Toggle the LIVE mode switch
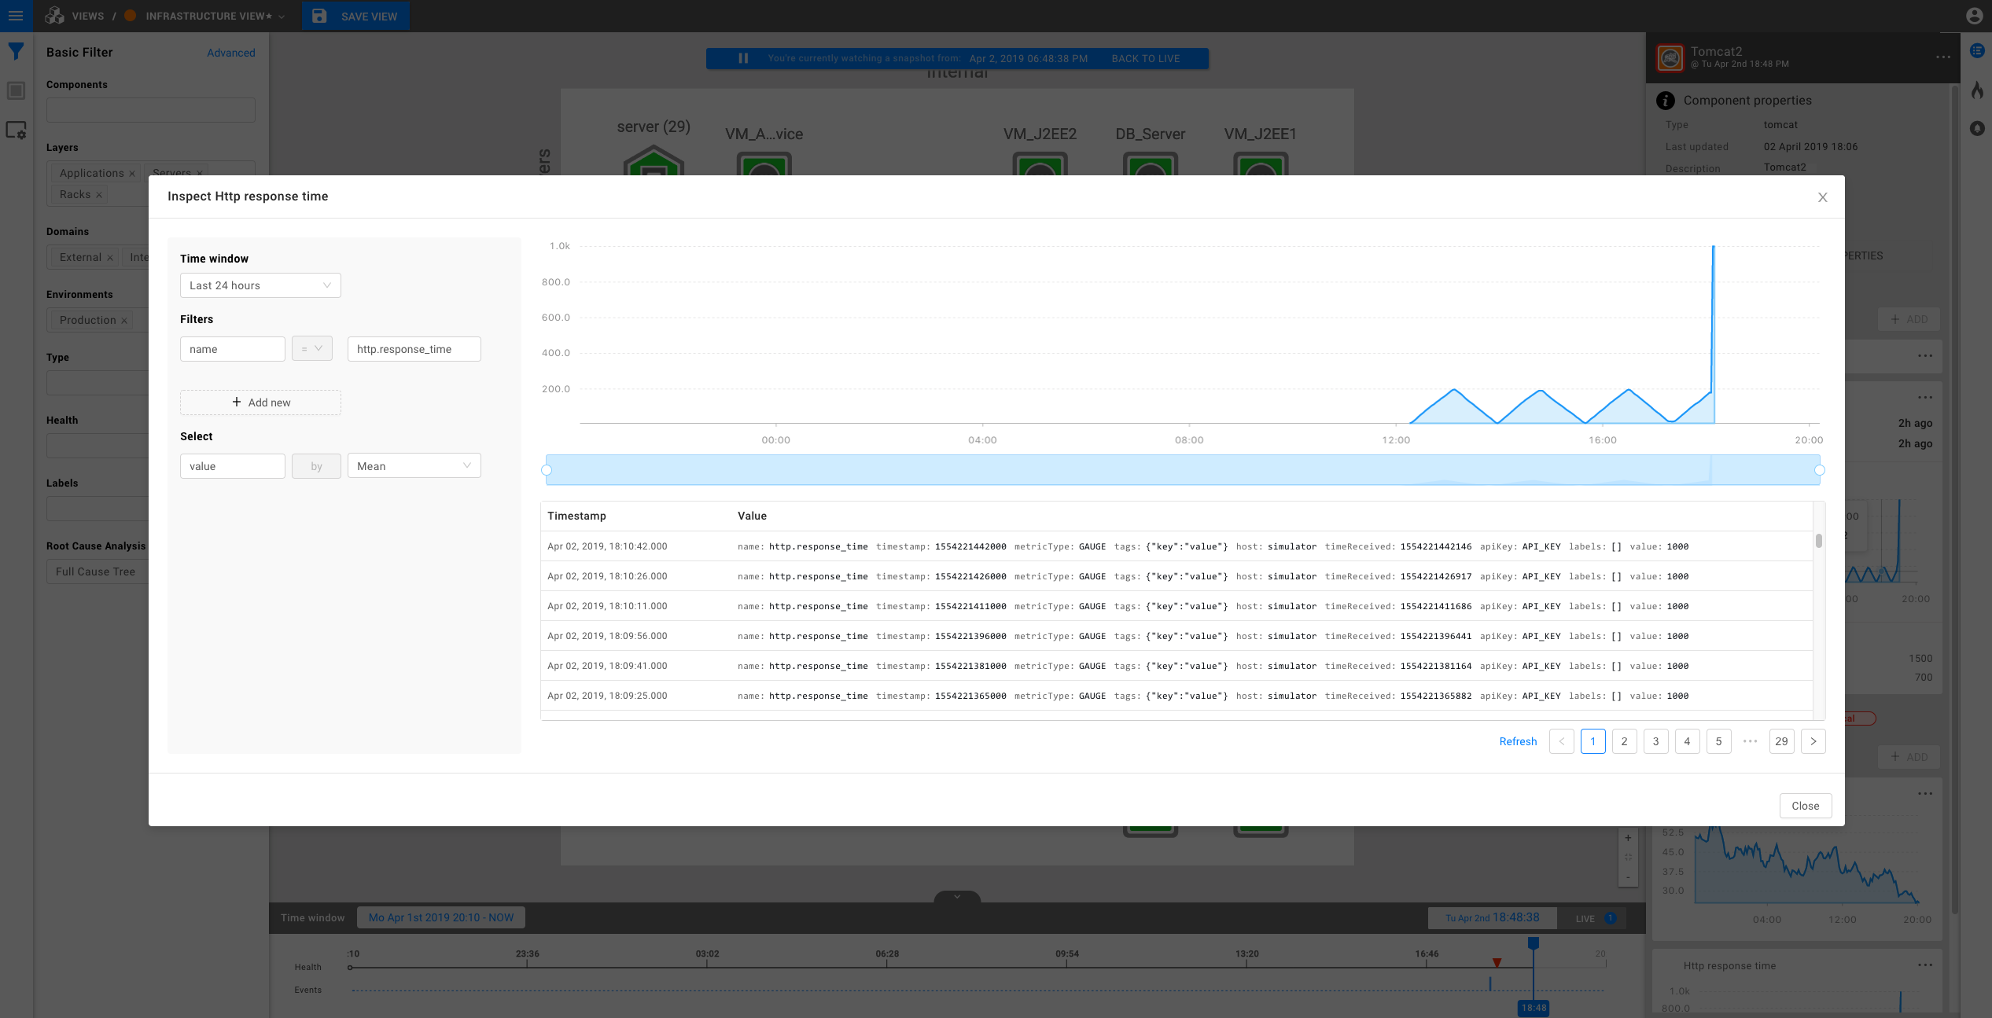 [1595, 918]
